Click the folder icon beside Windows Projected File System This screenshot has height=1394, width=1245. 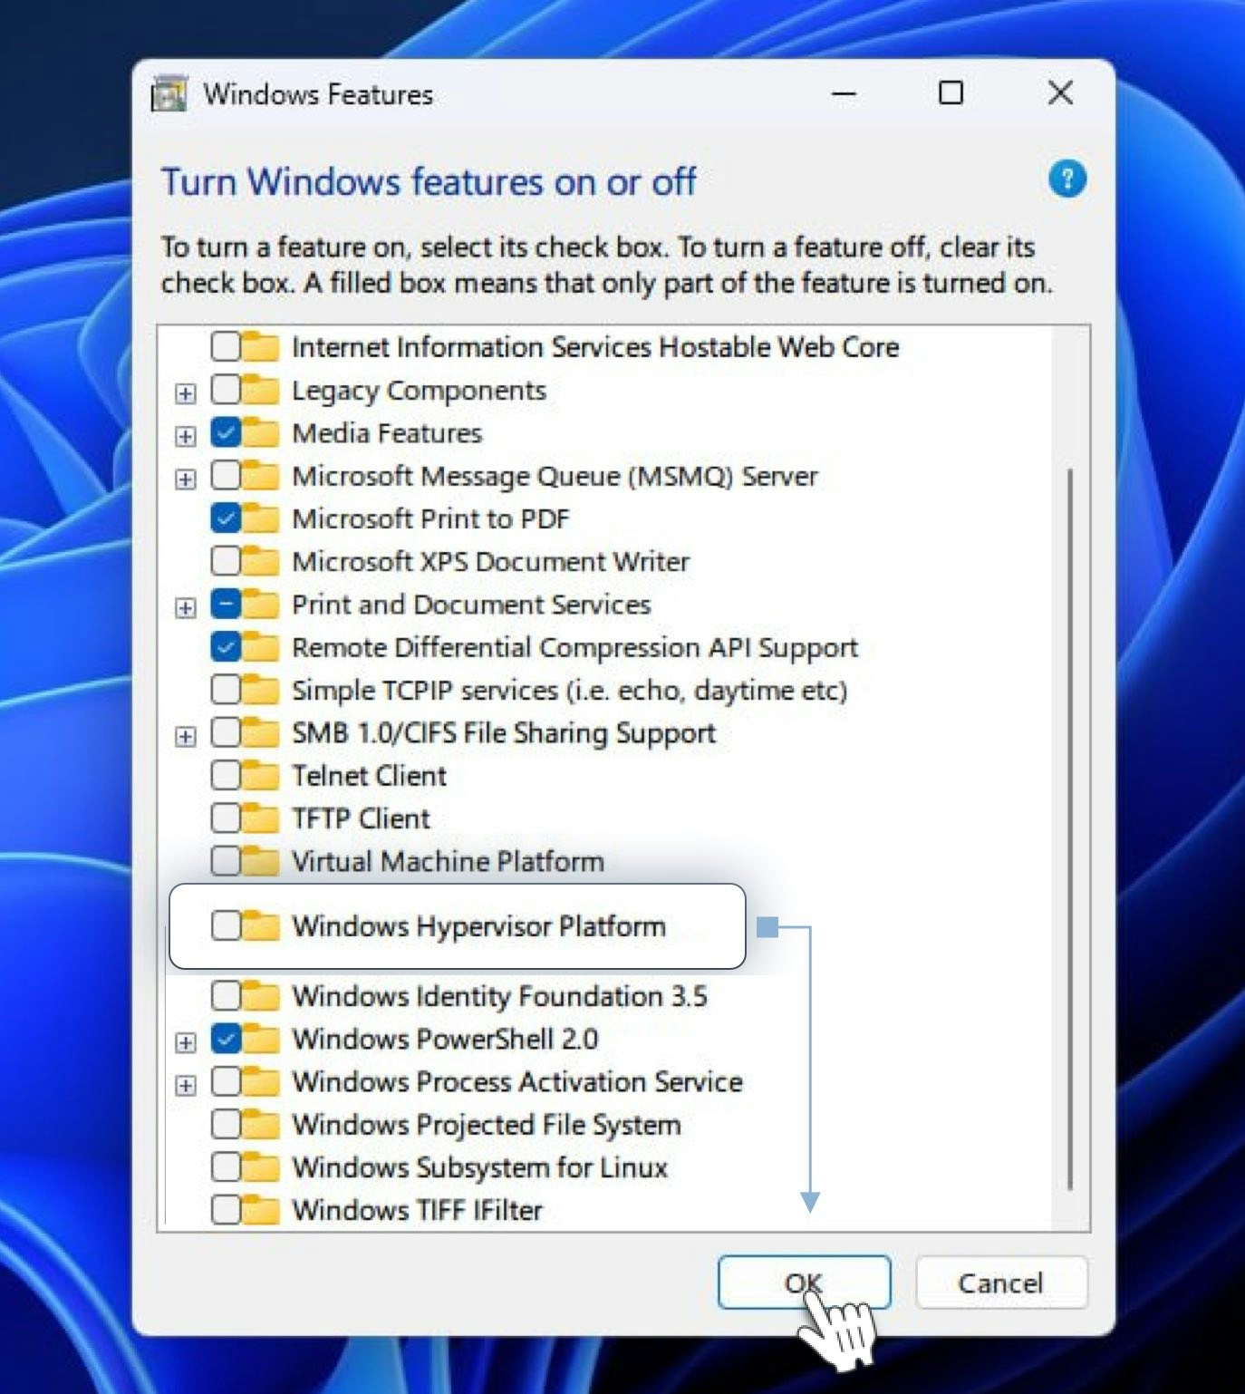point(261,1125)
